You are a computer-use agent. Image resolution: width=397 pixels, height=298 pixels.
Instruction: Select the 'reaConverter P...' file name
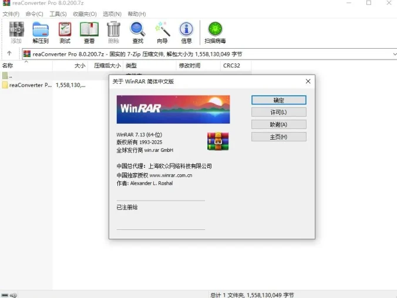(x=31, y=85)
